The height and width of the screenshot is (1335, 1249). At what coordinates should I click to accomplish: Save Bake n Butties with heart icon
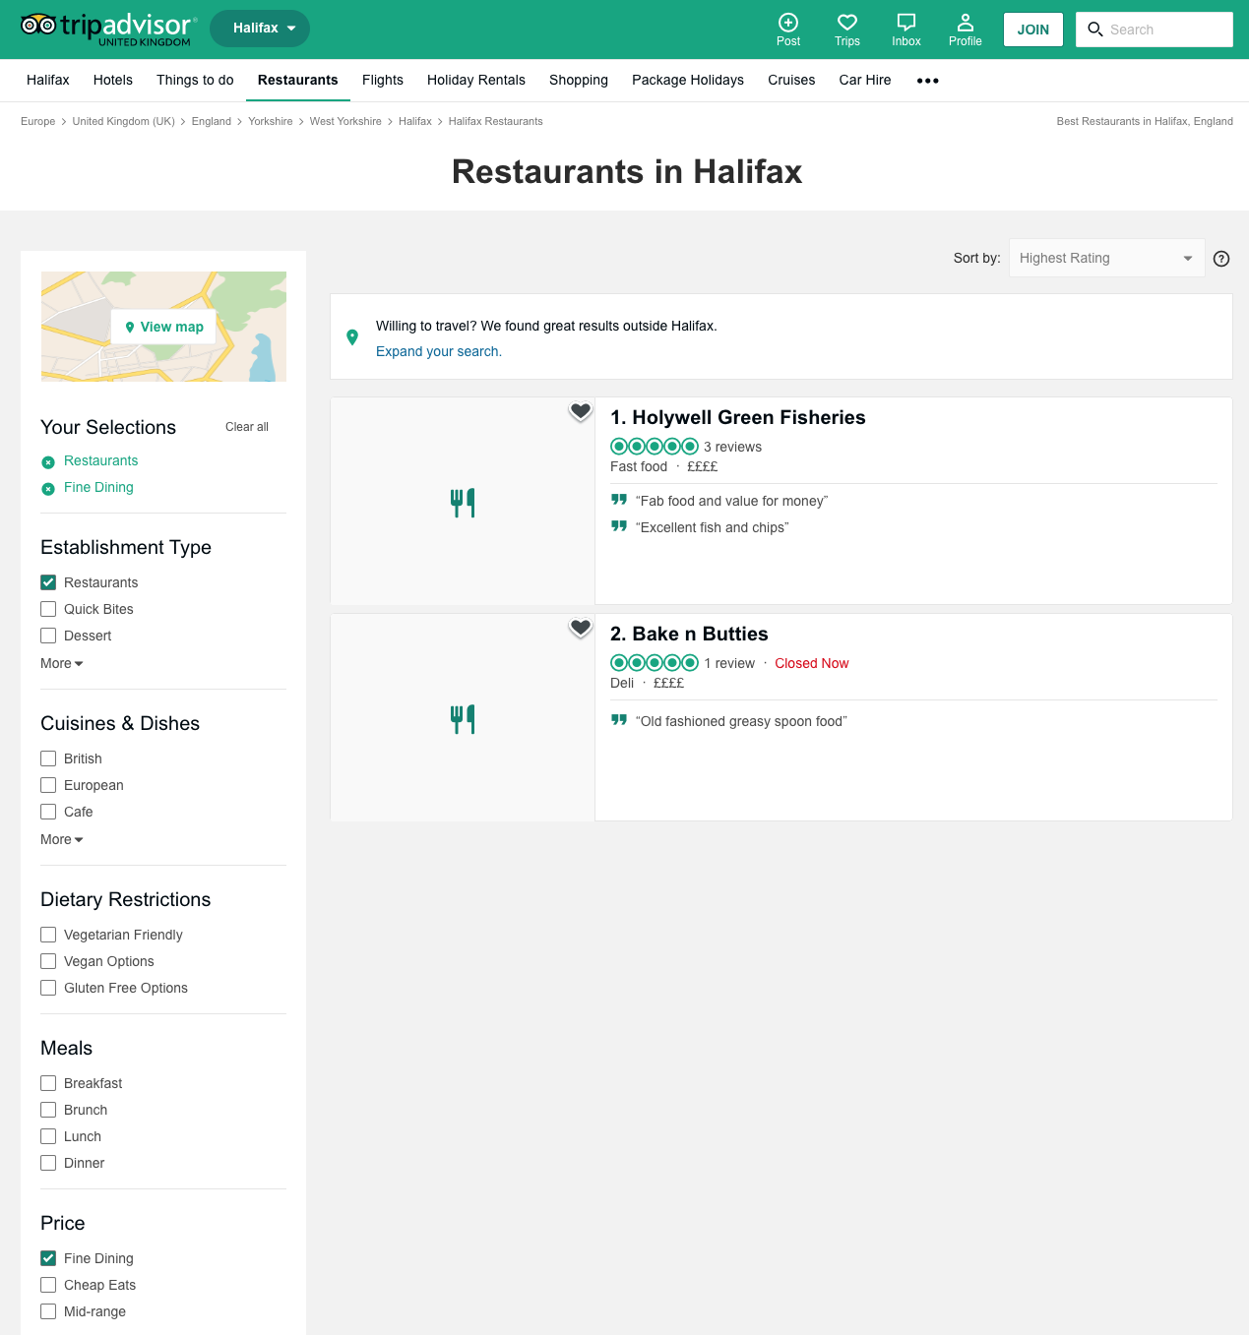pos(581,628)
